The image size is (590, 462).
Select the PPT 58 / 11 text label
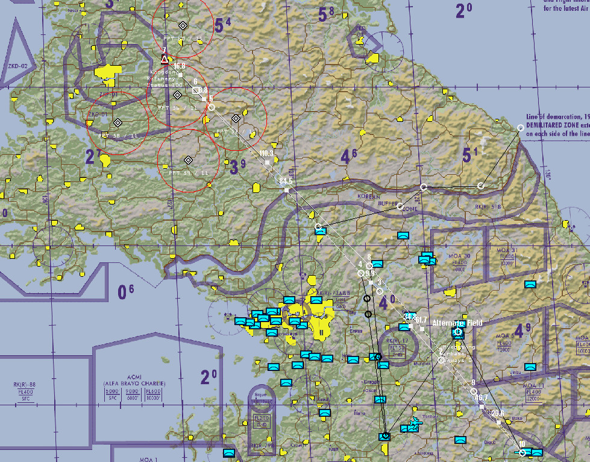click(118, 136)
